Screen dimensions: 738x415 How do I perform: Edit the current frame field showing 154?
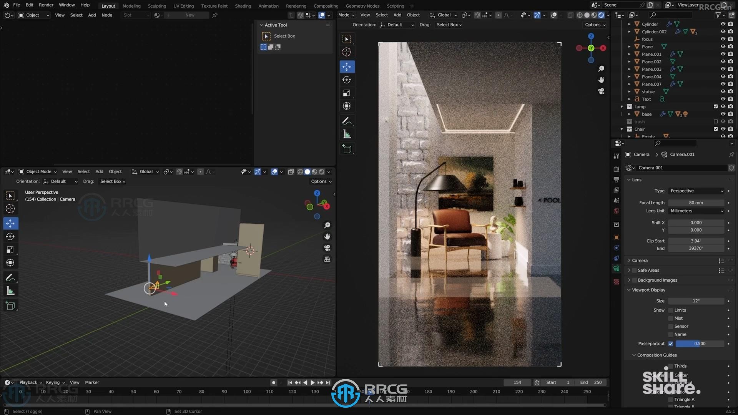(517, 382)
